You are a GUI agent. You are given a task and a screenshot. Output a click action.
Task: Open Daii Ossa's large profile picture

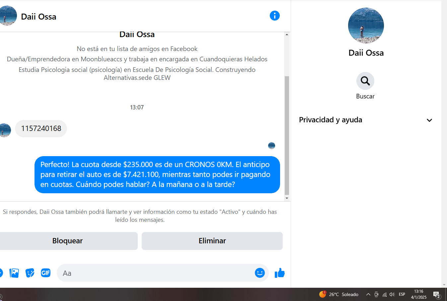pyautogui.click(x=366, y=26)
